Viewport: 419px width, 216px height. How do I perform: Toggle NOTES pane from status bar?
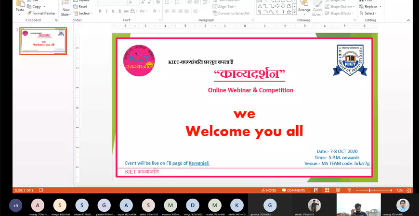tap(268, 190)
